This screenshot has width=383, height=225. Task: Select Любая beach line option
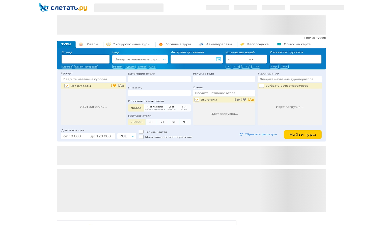pos(136,108)
